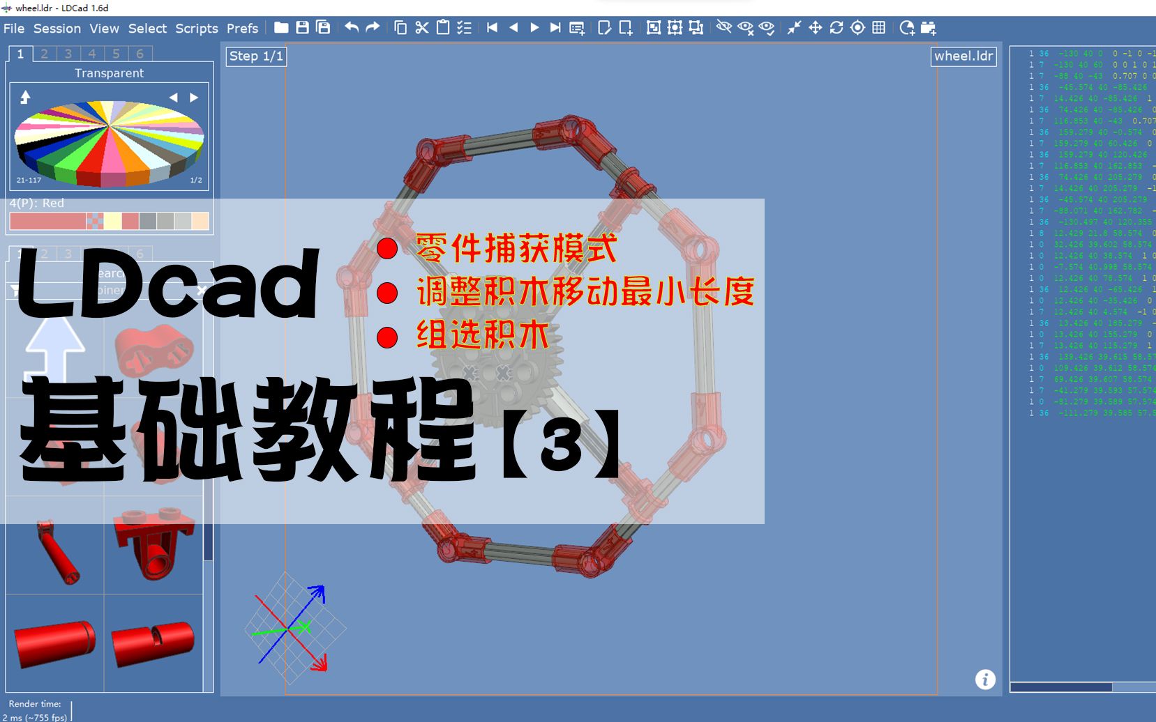Open the File menu

(14, 29)
